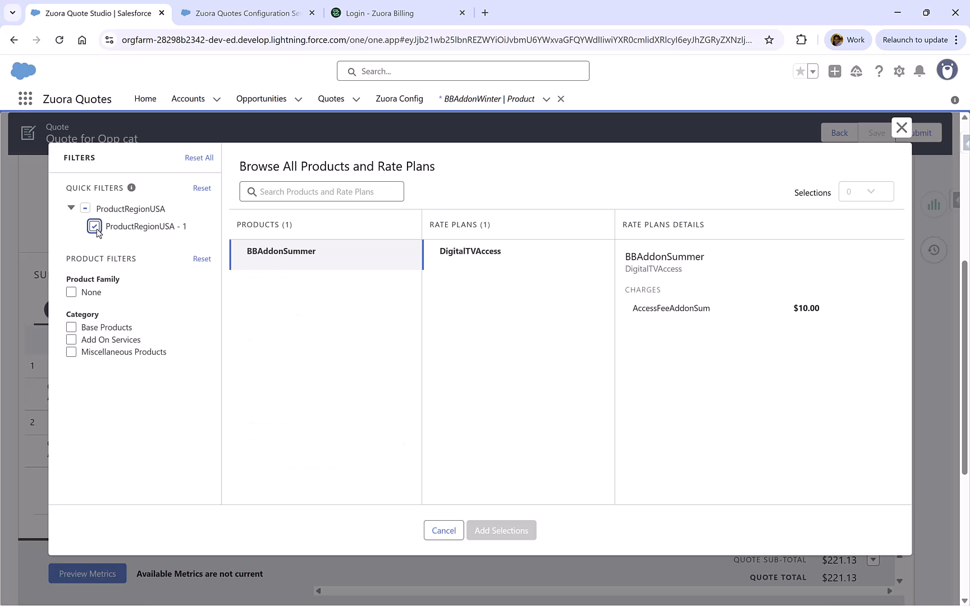Enable the Add On Services filter

(71, 339)
